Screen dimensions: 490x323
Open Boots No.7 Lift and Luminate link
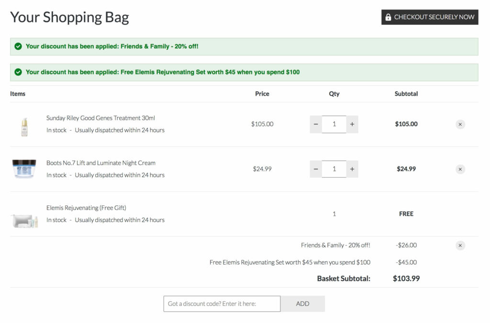(101, 163)
